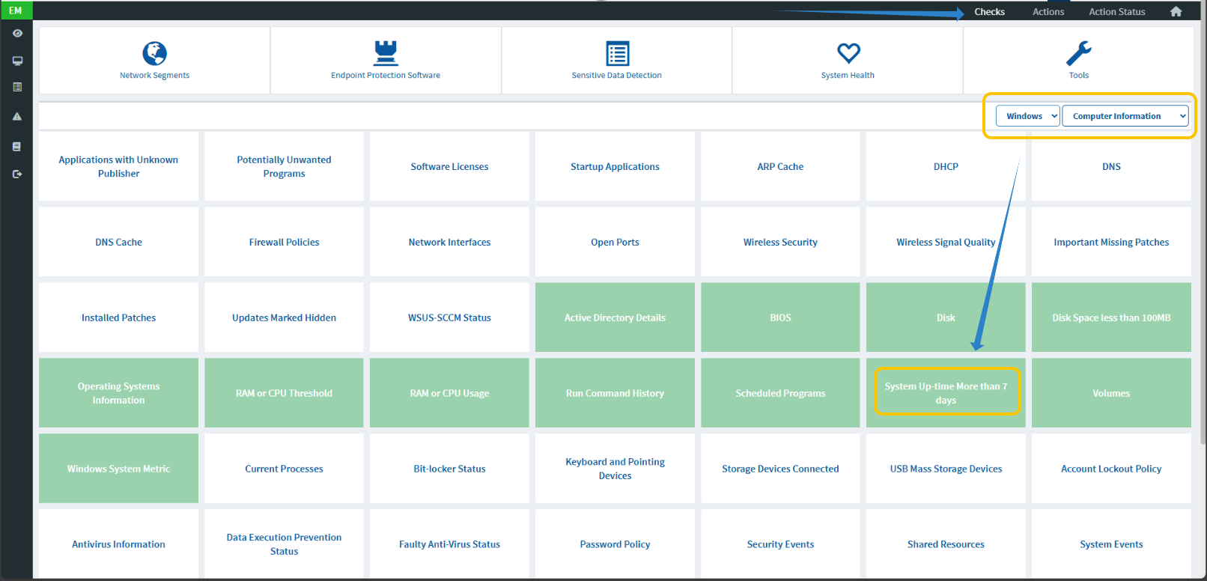The width and height of the screenshot is (1207, 581).
Task: Open the Disk check tile
Action: (x=946, y=317)
